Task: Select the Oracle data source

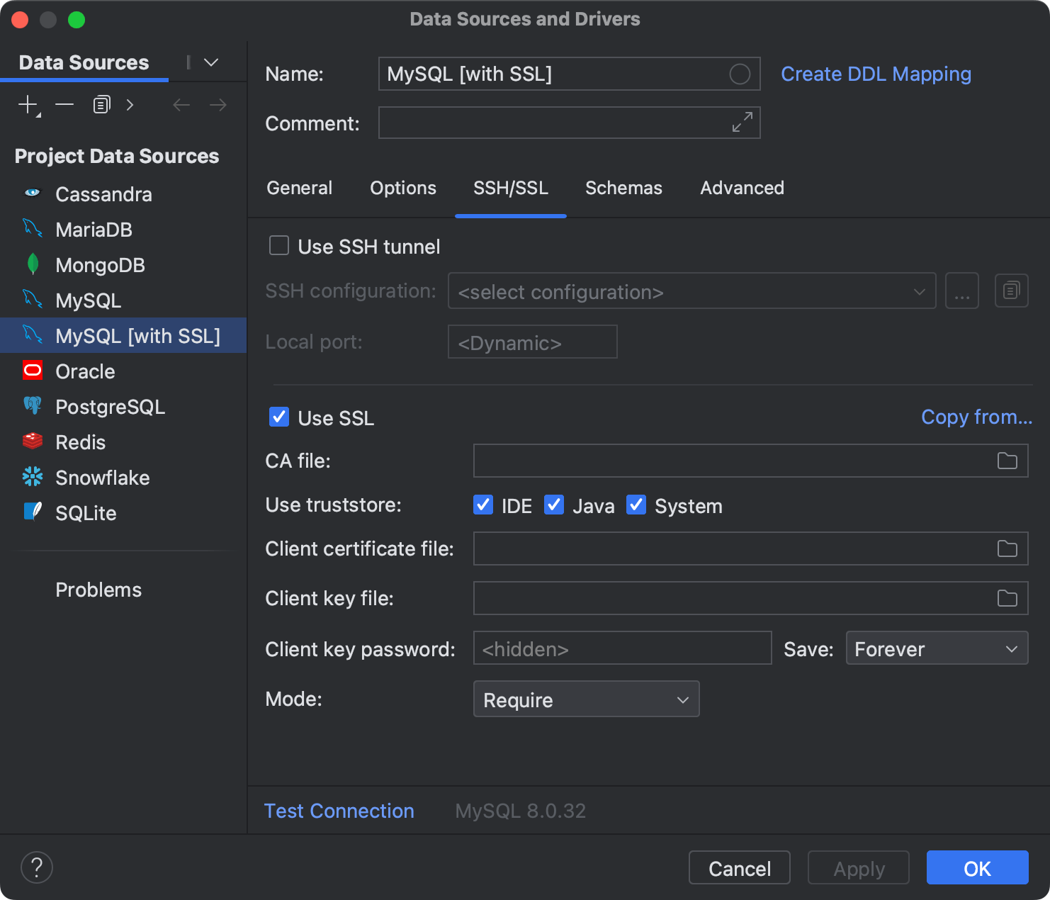Action: coord(84,371)
